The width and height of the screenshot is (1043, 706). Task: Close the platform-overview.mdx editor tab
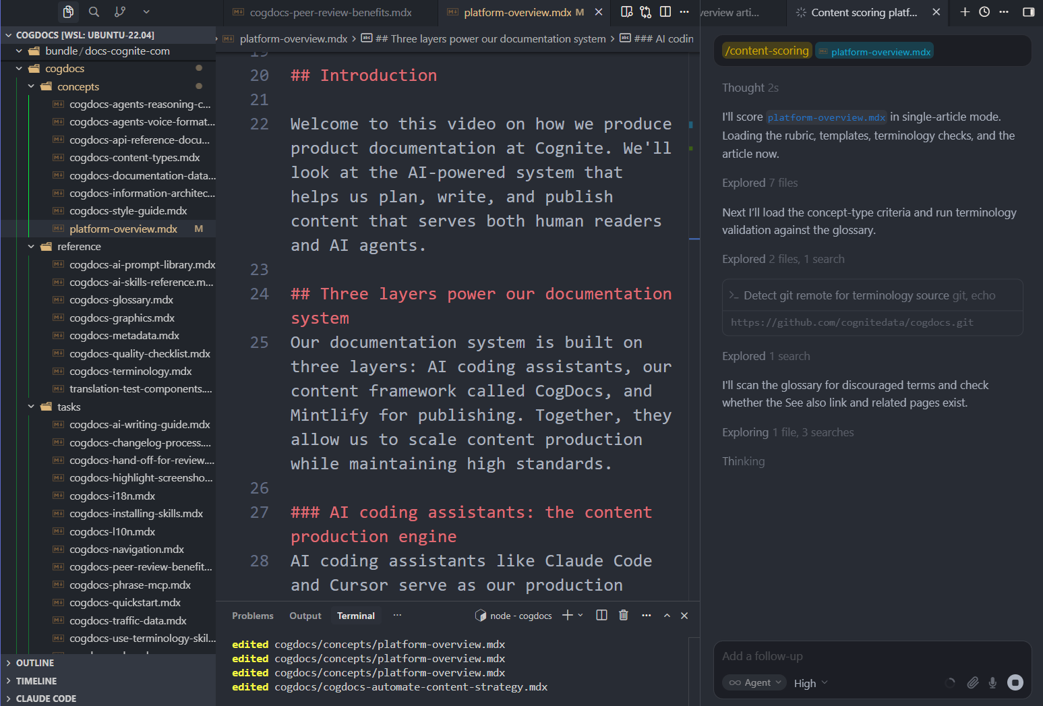click(599, 12)
